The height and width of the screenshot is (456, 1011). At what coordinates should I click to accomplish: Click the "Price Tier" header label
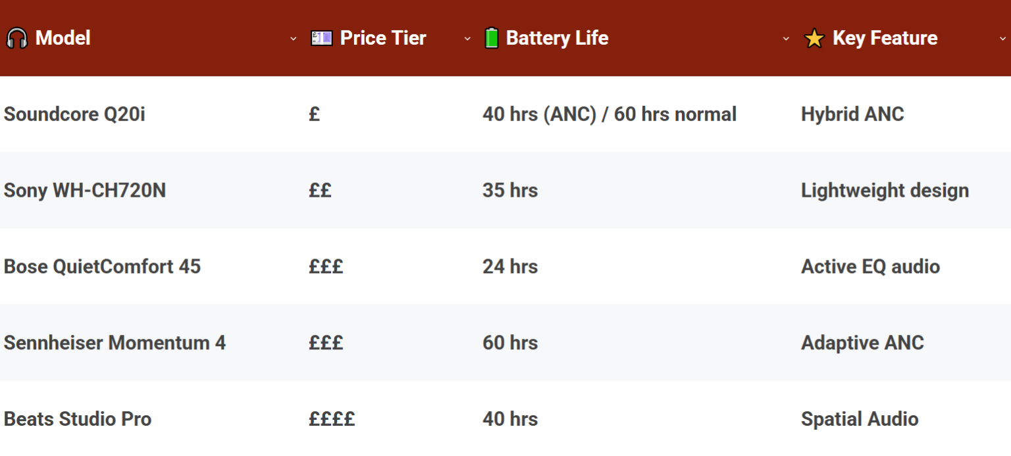click(x=383, y=38)
